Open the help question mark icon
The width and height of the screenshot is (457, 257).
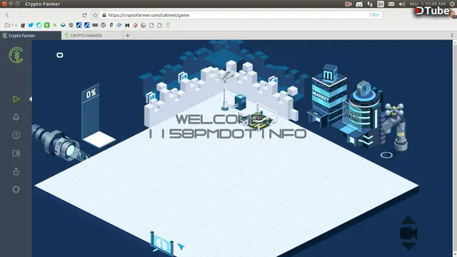16,135
